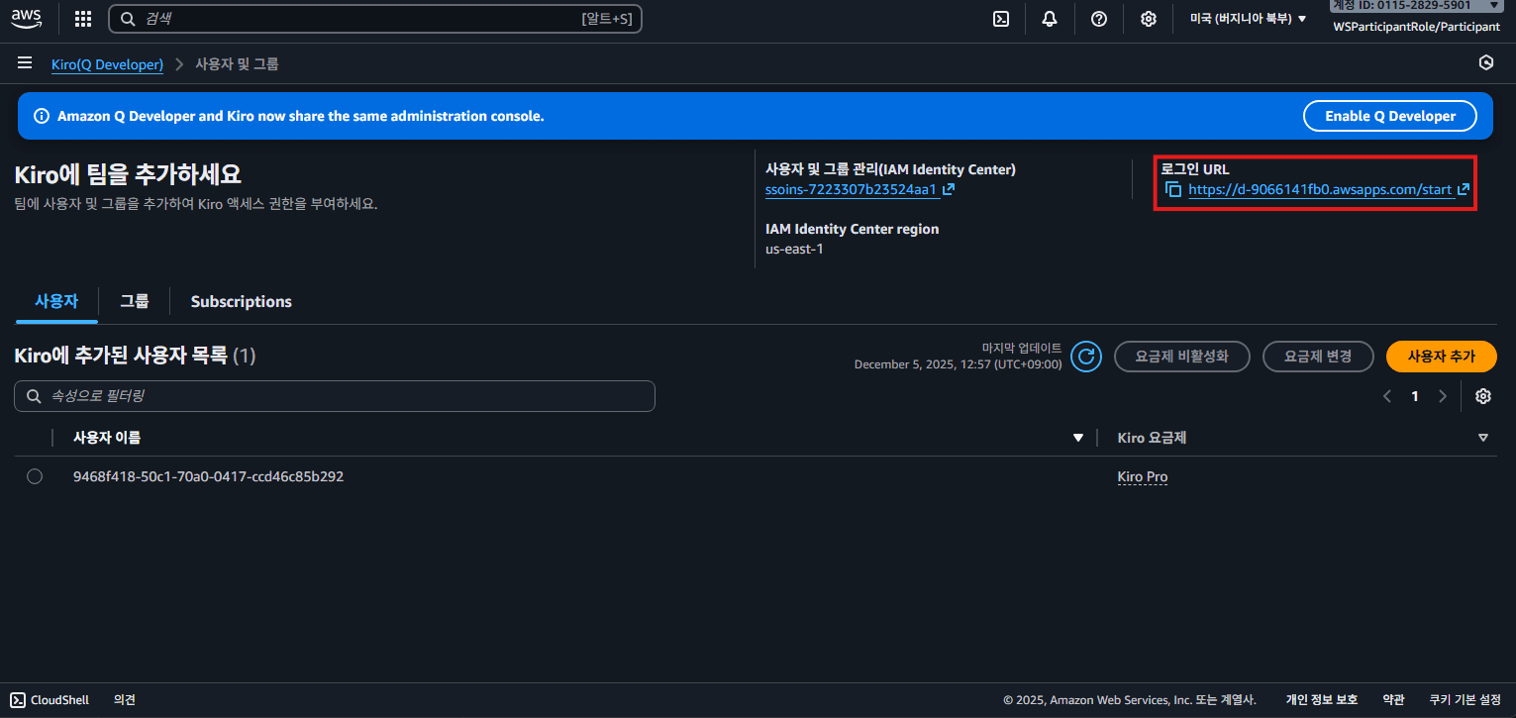
Task: Open the help question mark menu
Action: pyautogui.click(x=1099, y=19)
